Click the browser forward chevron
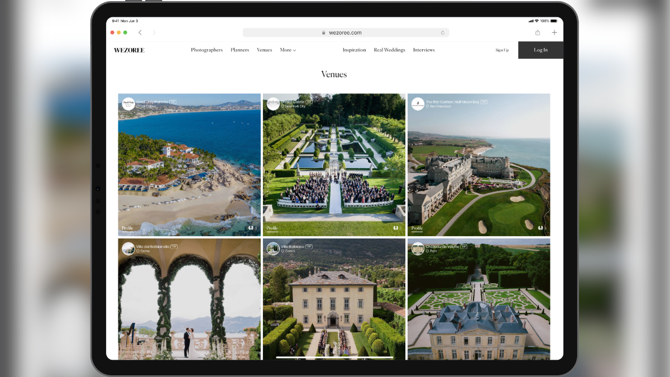The width and height of the screenshot is (670, 377). pyautogui.click(x=154, y=32)
